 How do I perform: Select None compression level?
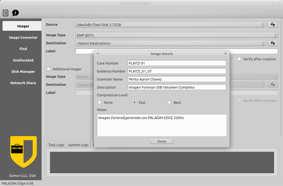(x=99, y=102)
